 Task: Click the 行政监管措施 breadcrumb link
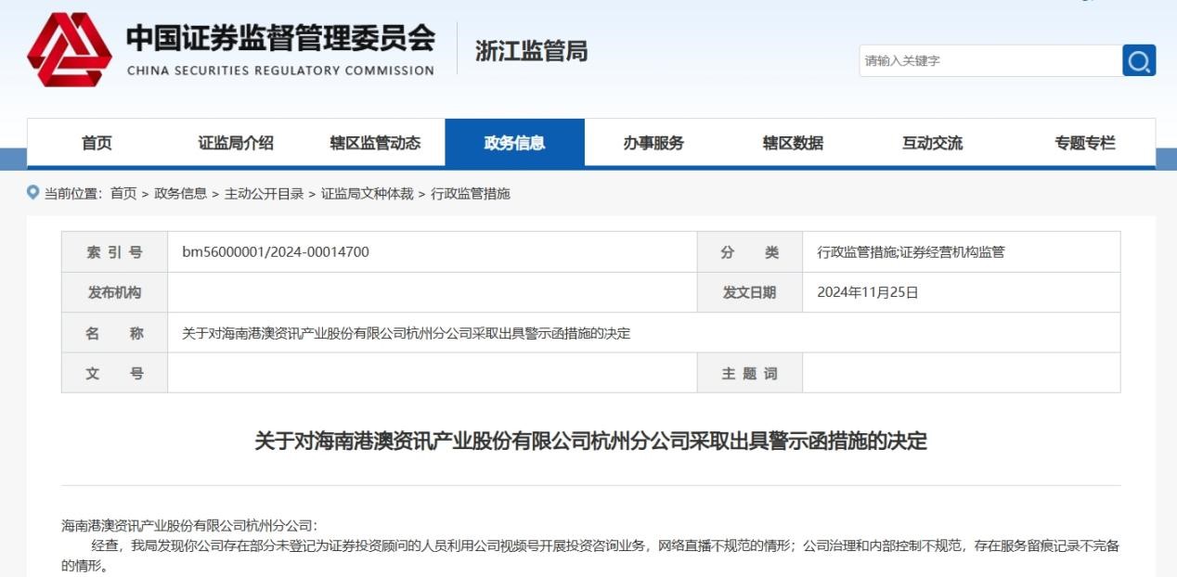click(471, 193)
